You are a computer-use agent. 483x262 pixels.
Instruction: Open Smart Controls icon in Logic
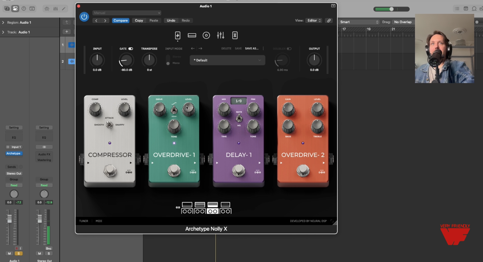pos(47,9)
